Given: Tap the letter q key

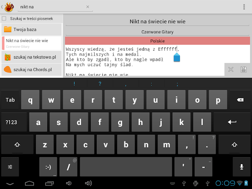Looking at the screenshot, I should tap(30, 100).
